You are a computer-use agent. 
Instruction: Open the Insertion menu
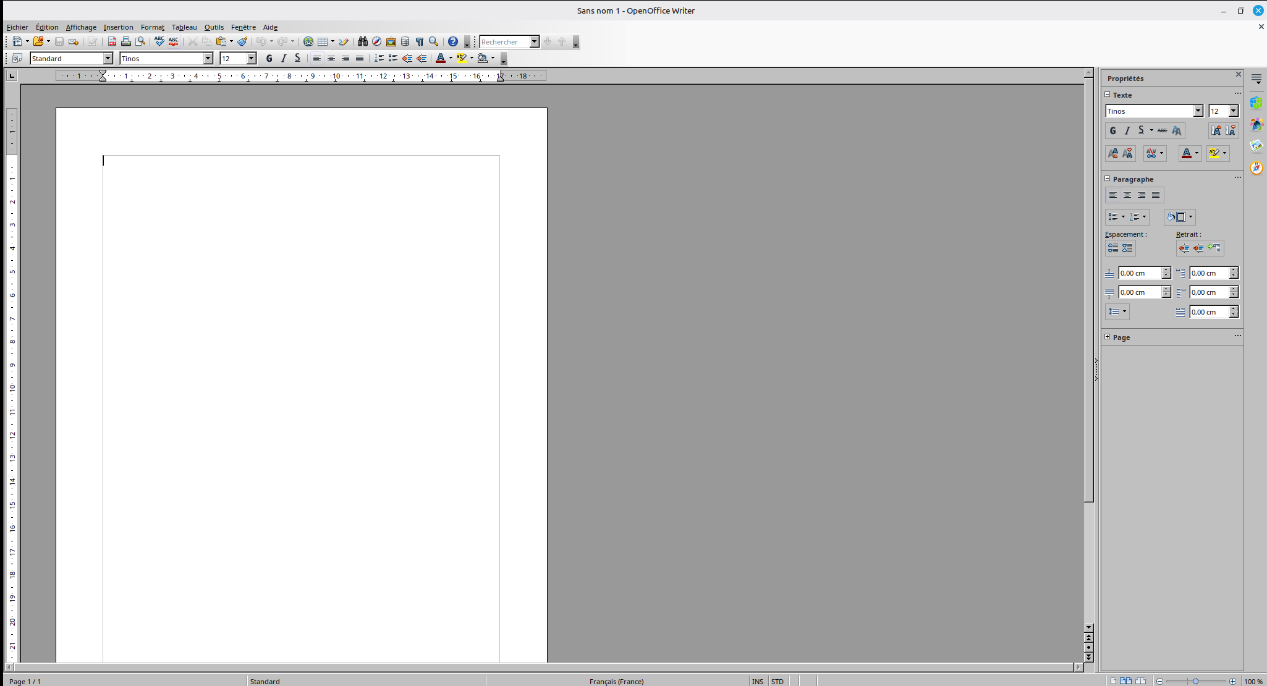pyautogui.click(x=118, y=27)
